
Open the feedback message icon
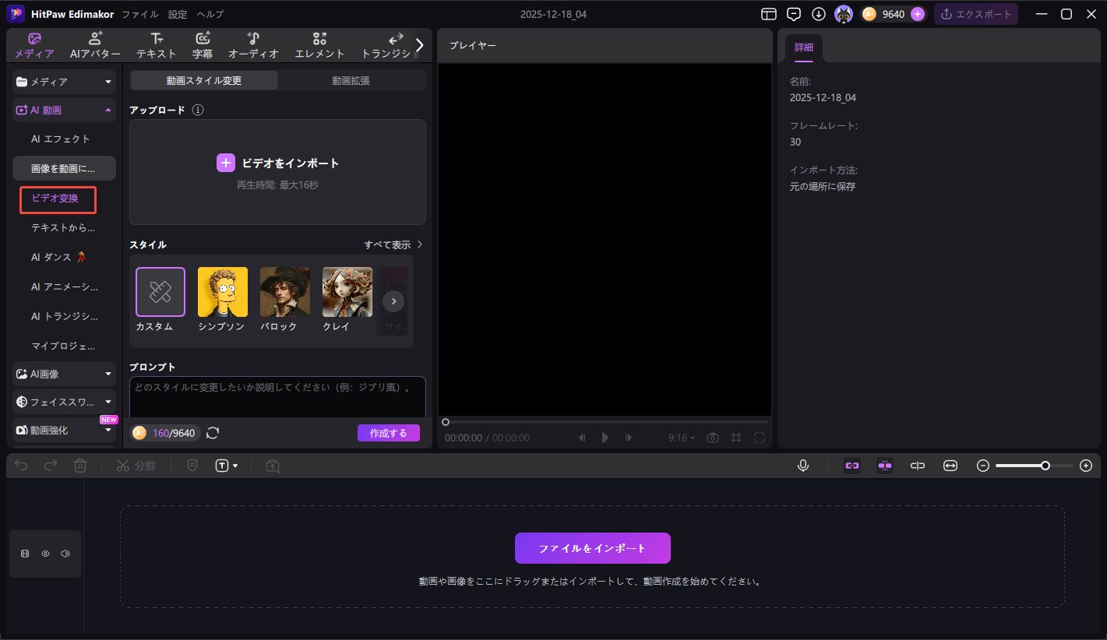tap(794, 14)
